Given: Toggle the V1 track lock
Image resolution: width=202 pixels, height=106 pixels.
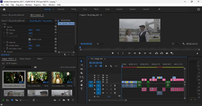Looking at the screenshot, I should point(95,82).
